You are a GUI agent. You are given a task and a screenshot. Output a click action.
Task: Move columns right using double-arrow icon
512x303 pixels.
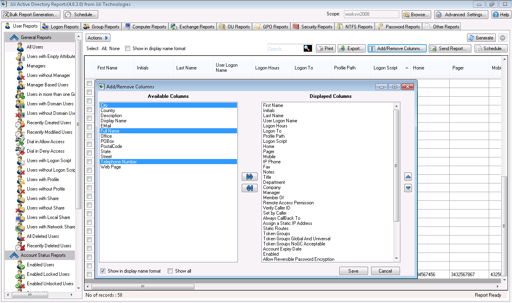coord(249,176)
